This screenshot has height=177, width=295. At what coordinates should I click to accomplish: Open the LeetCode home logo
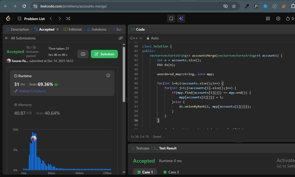coord(8,18)
